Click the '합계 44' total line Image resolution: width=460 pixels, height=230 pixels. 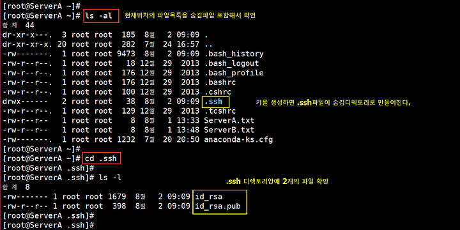18,26
